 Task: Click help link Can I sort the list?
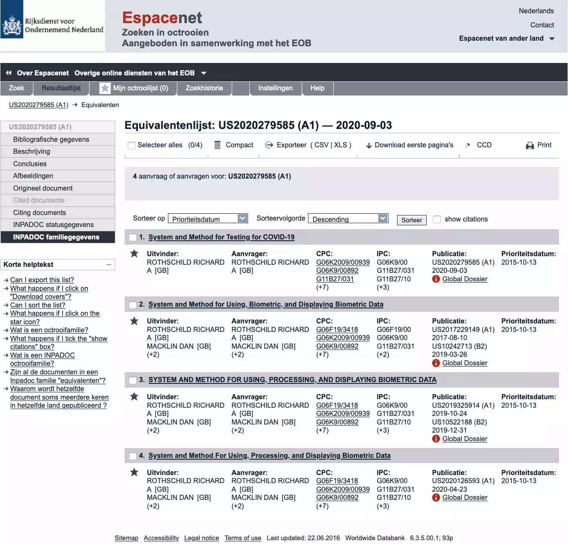coord(38,305)
